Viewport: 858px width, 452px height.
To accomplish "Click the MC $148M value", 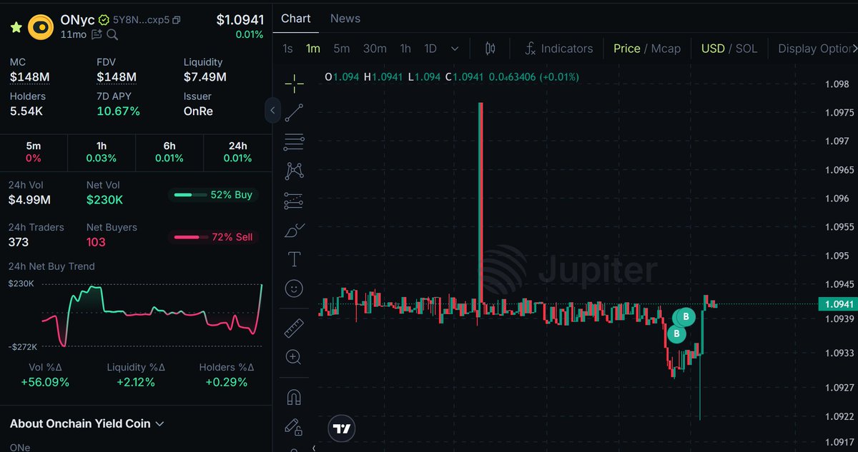I will [x=30, y=76].
